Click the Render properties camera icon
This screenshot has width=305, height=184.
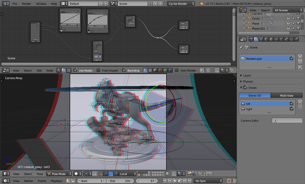251,39
